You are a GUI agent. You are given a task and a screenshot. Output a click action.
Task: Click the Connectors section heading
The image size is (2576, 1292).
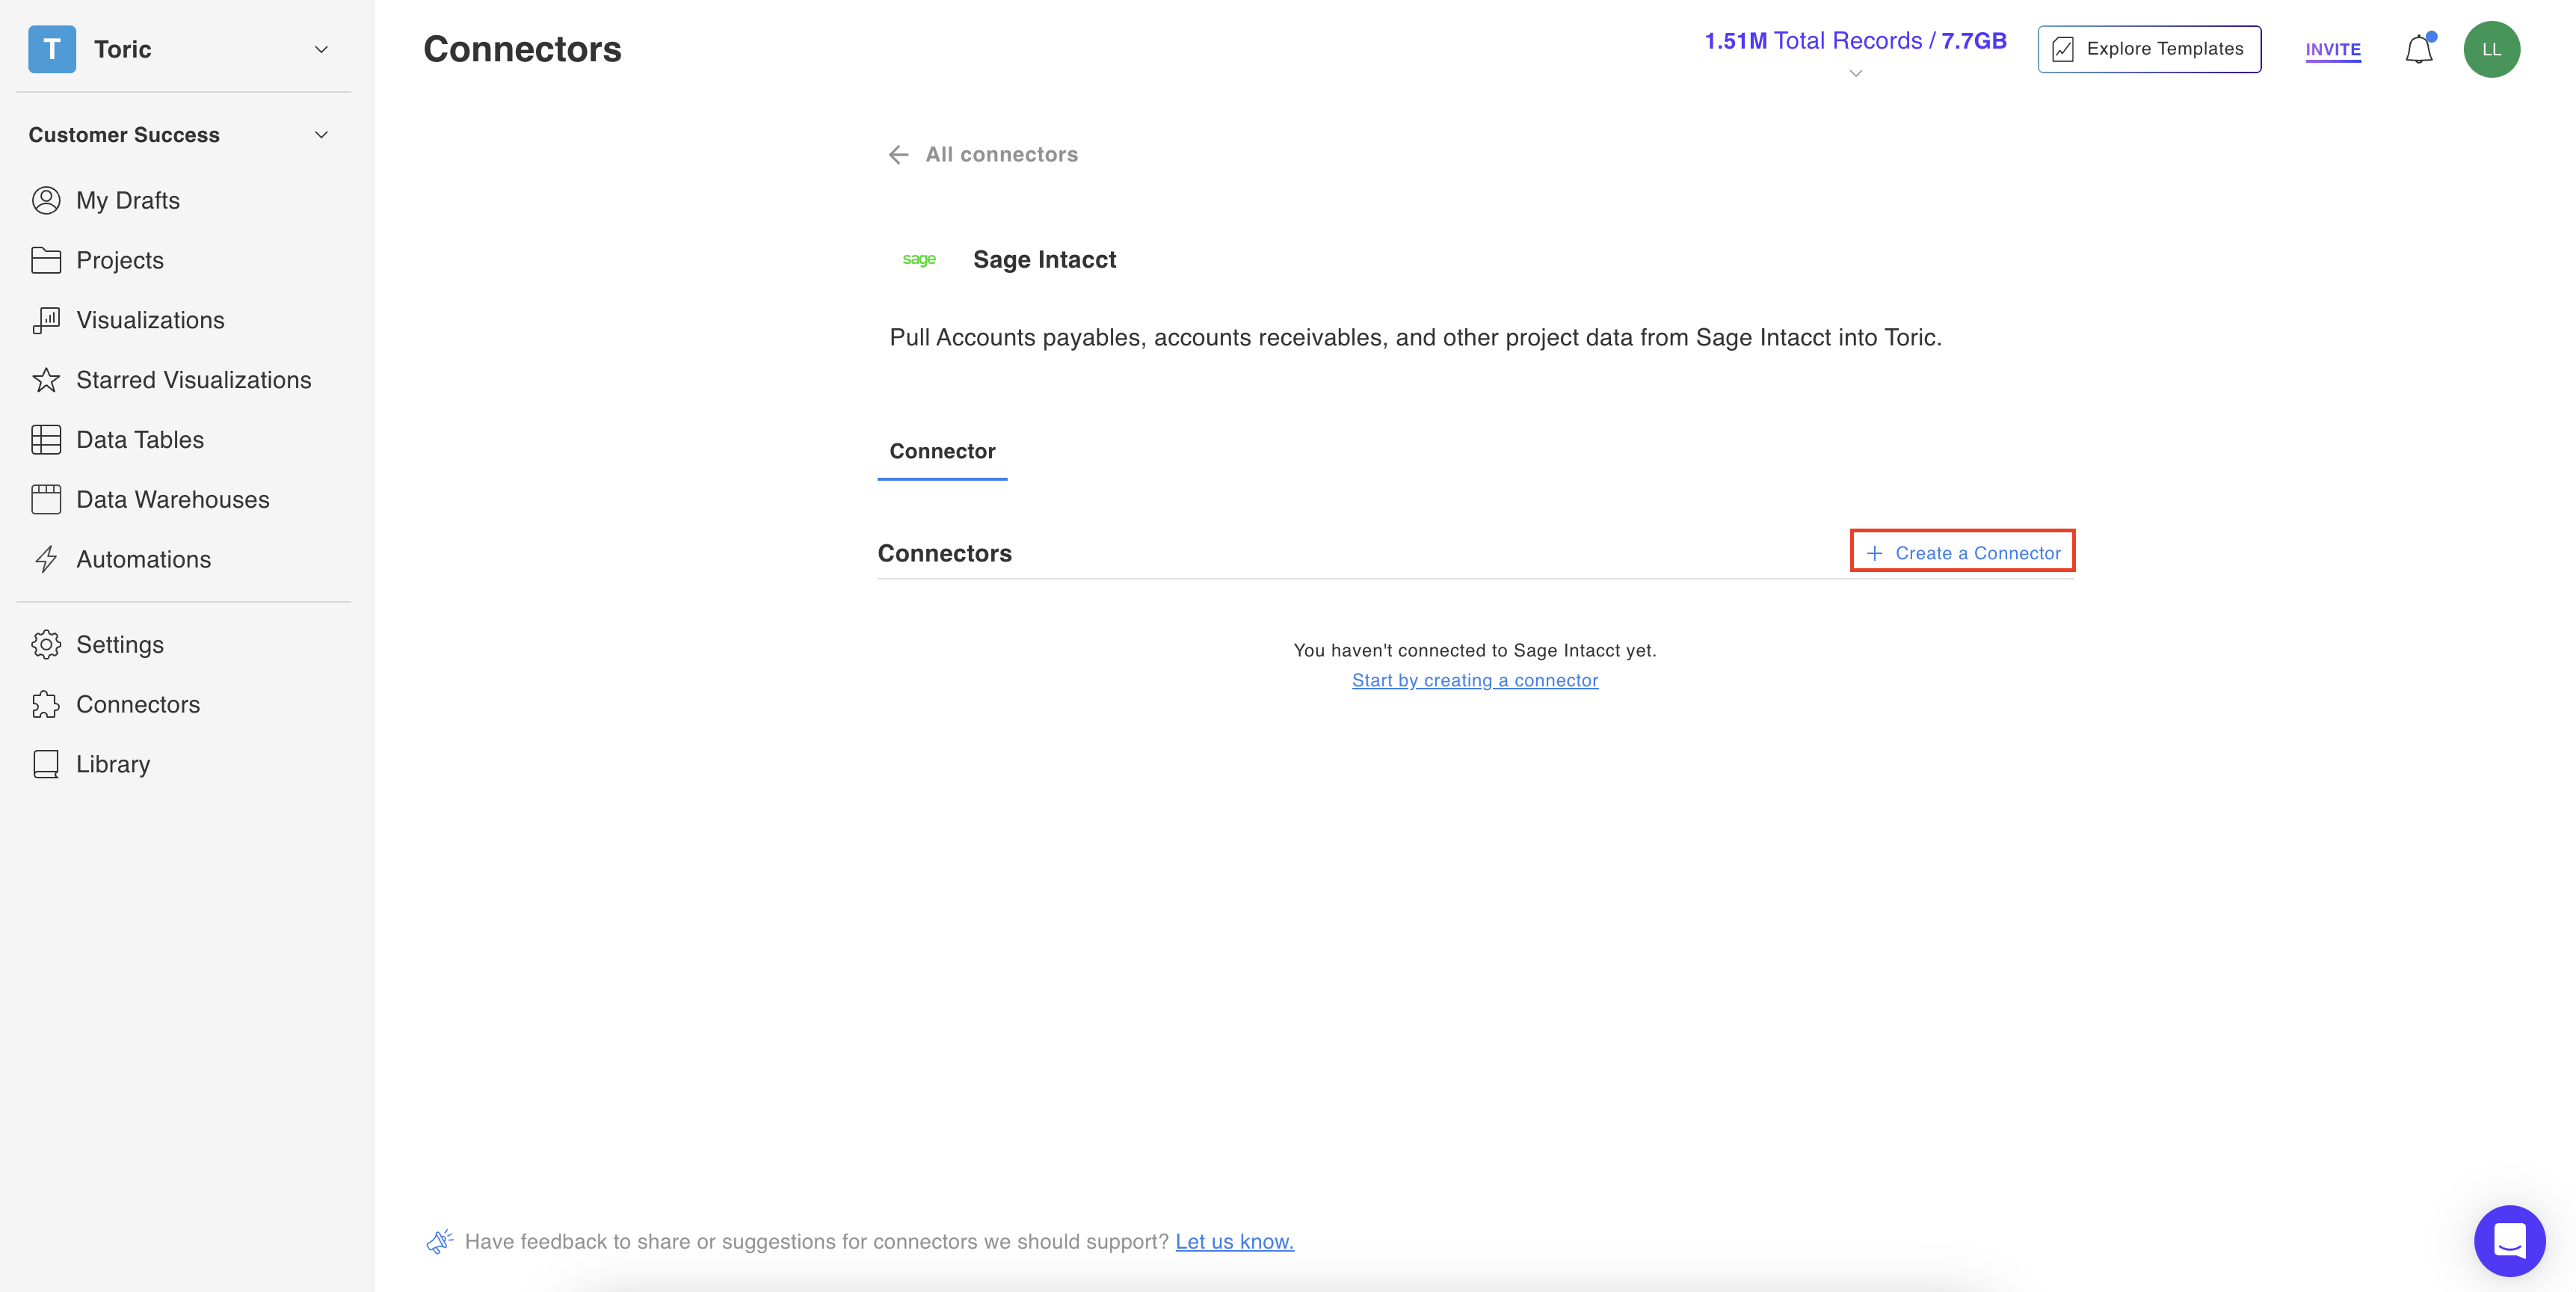point(944,553)
